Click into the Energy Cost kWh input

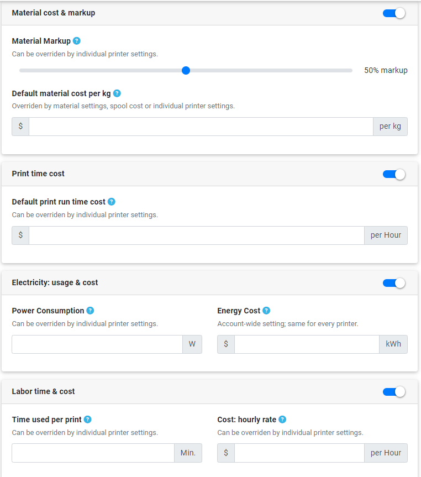click(307, 344)
